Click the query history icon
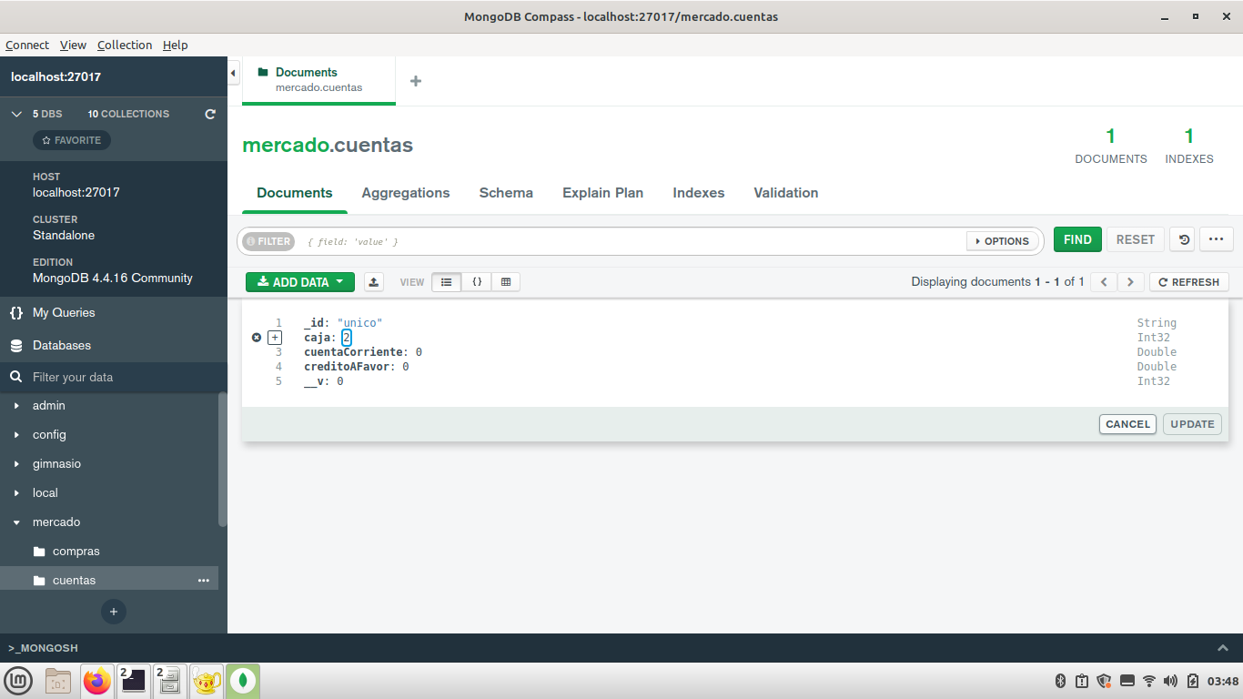1243x699 pixels. (x=1182, y=239)
